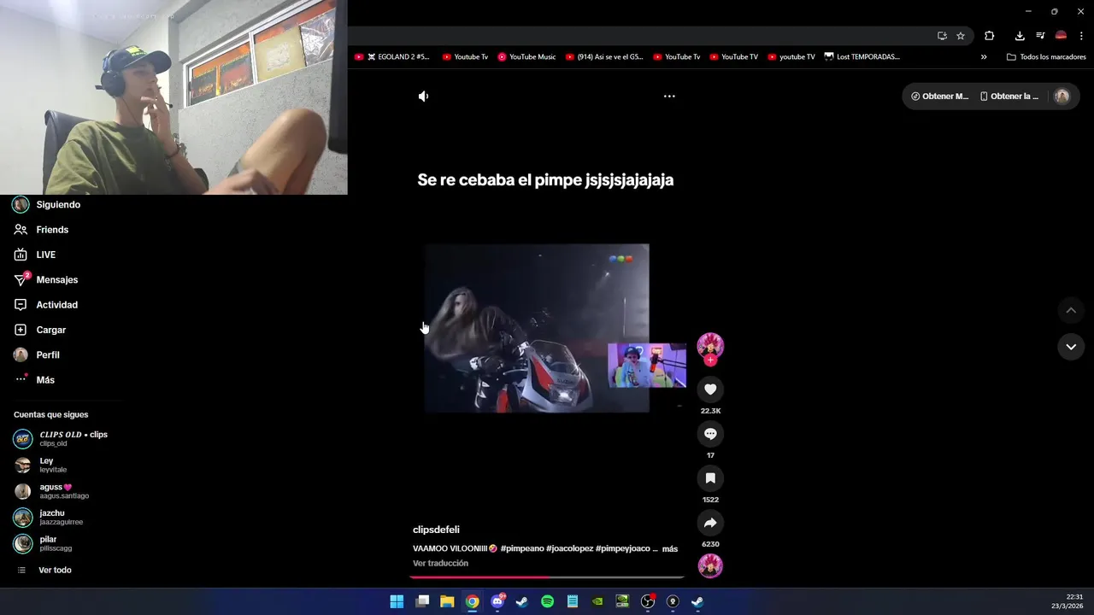Open the CLIPS OLD followed account
This screenshot has width=1094, height=615.
tap(60, 438)
